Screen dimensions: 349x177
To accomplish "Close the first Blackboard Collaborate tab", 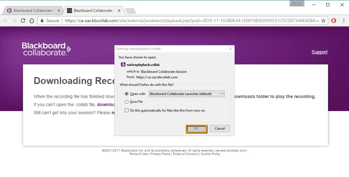I will 59,11.
